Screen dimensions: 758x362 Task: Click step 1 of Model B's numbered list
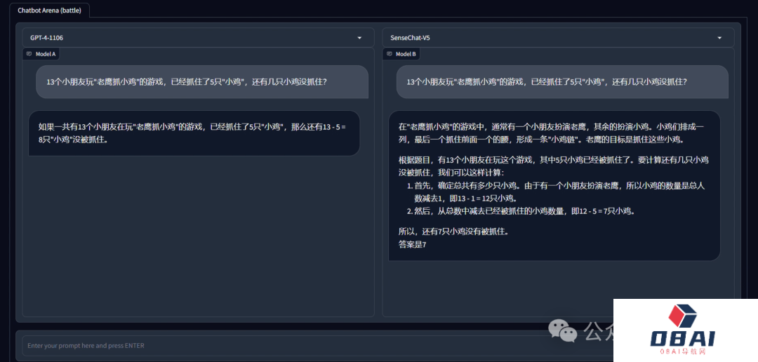point(558,192)
